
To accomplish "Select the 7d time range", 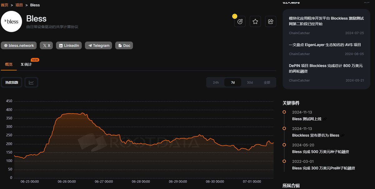I will 233,83.
